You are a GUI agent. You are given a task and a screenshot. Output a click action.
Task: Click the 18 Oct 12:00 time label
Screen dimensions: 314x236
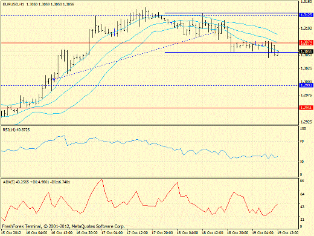coord(213,233)
